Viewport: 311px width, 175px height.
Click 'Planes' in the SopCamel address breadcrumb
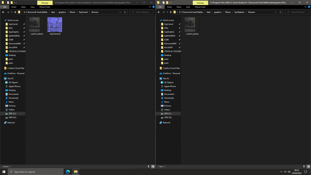pyautogui.click(x=72, y=12)
